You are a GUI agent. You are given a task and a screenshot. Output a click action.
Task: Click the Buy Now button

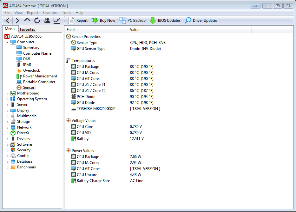[x=103, y=21]
